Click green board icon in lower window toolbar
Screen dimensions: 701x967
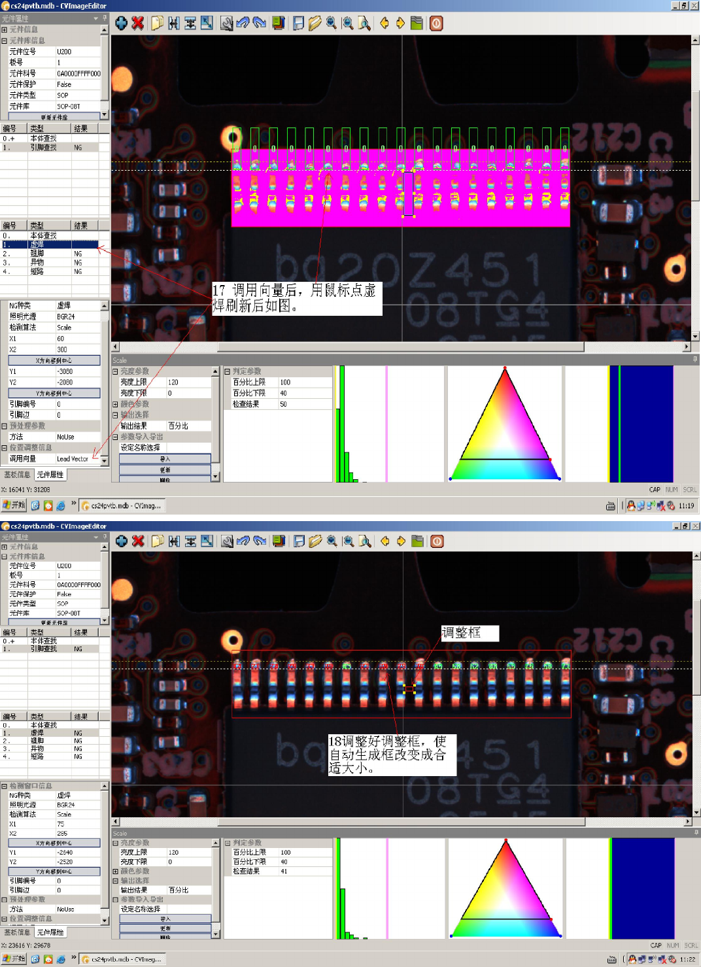(x=417, y=541)
